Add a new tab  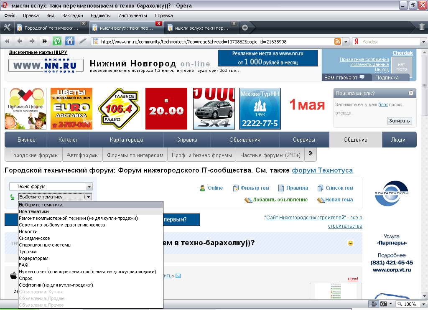(245, 28)
